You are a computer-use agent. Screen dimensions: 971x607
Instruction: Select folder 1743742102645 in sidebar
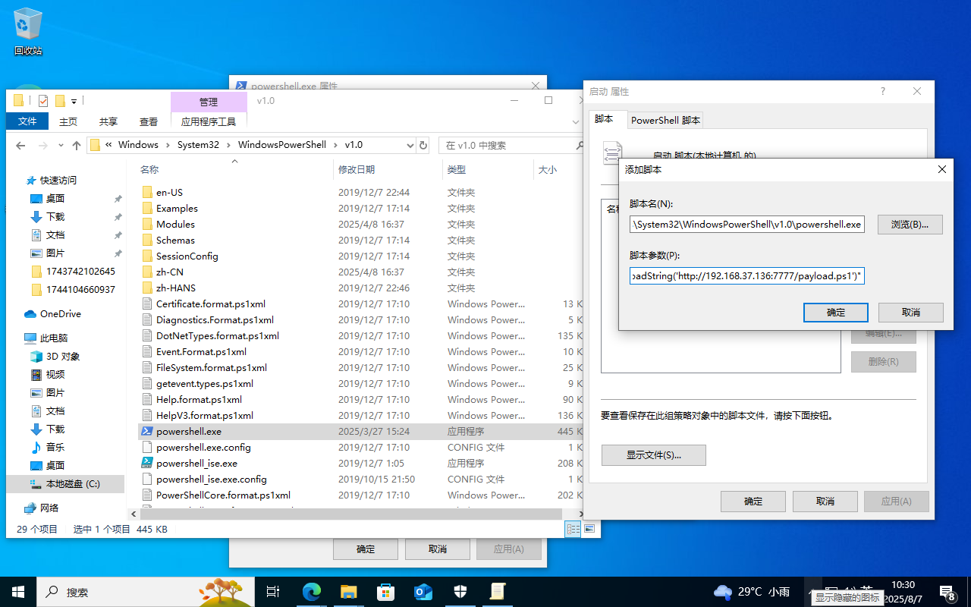coord(80,271)
